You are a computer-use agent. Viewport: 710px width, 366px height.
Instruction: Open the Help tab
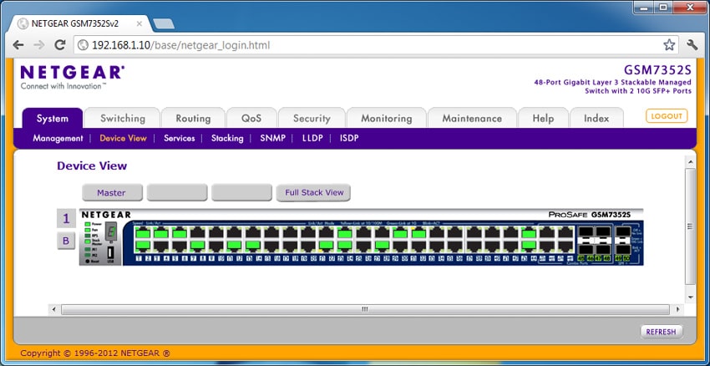[x=543, y=118]
